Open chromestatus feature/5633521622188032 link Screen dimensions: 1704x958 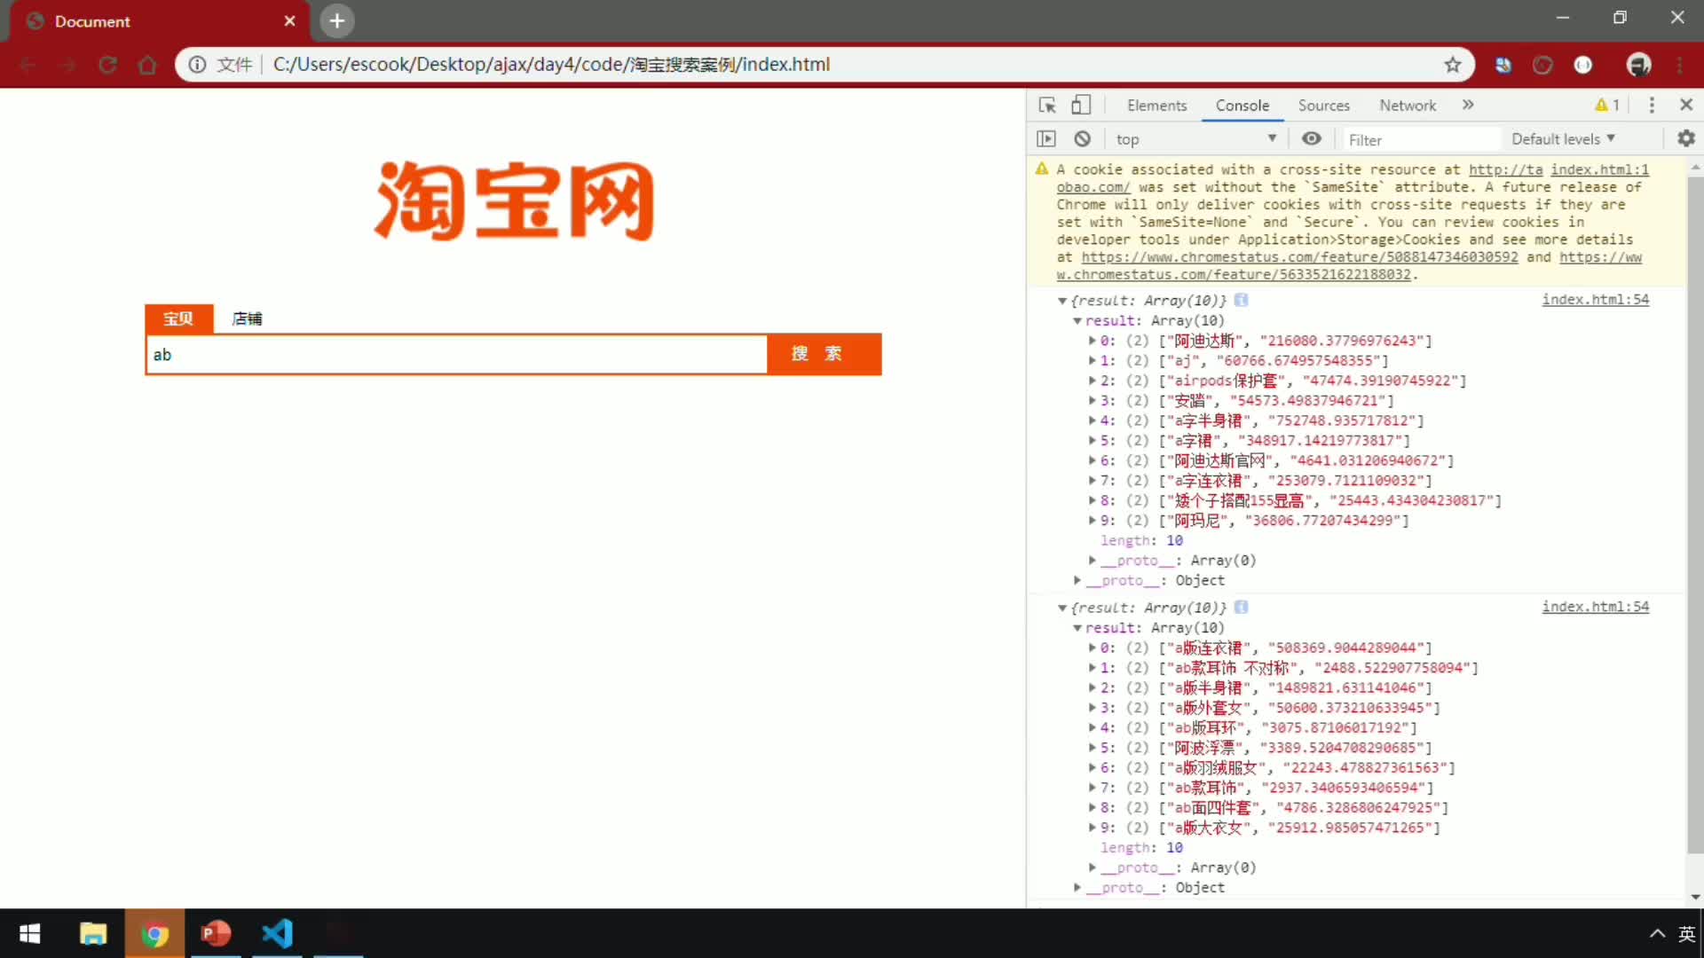pyautogui.click(x=1233, y=275)
